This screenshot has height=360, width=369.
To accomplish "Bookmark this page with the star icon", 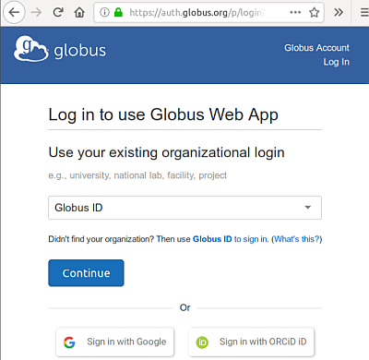I will point(315,12).
